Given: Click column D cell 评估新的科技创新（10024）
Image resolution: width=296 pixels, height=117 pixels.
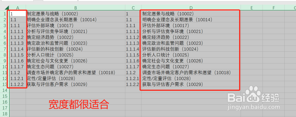Looking at the screenshot, I should coord(191,49).
